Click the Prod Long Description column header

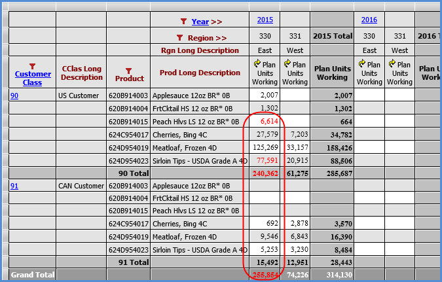[200, 73]
